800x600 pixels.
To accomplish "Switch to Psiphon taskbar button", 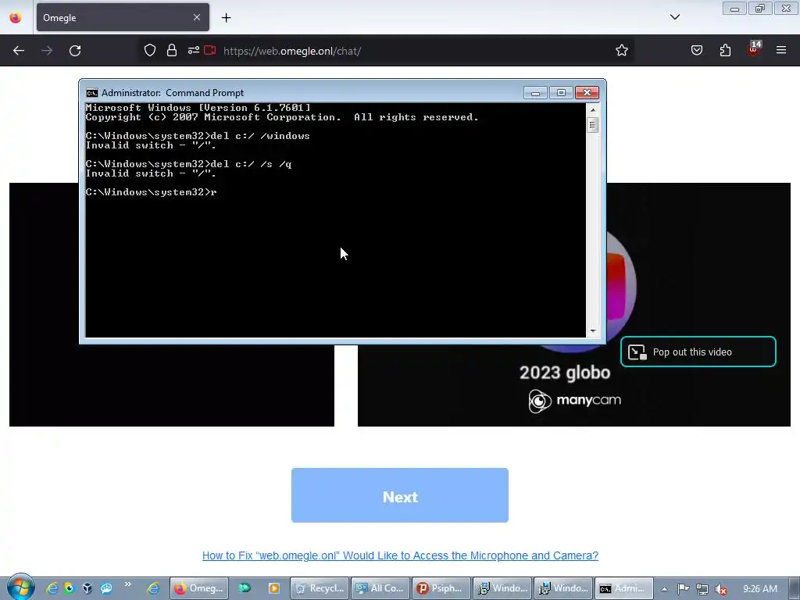I will pyautogui.click(x=441, y=588).
